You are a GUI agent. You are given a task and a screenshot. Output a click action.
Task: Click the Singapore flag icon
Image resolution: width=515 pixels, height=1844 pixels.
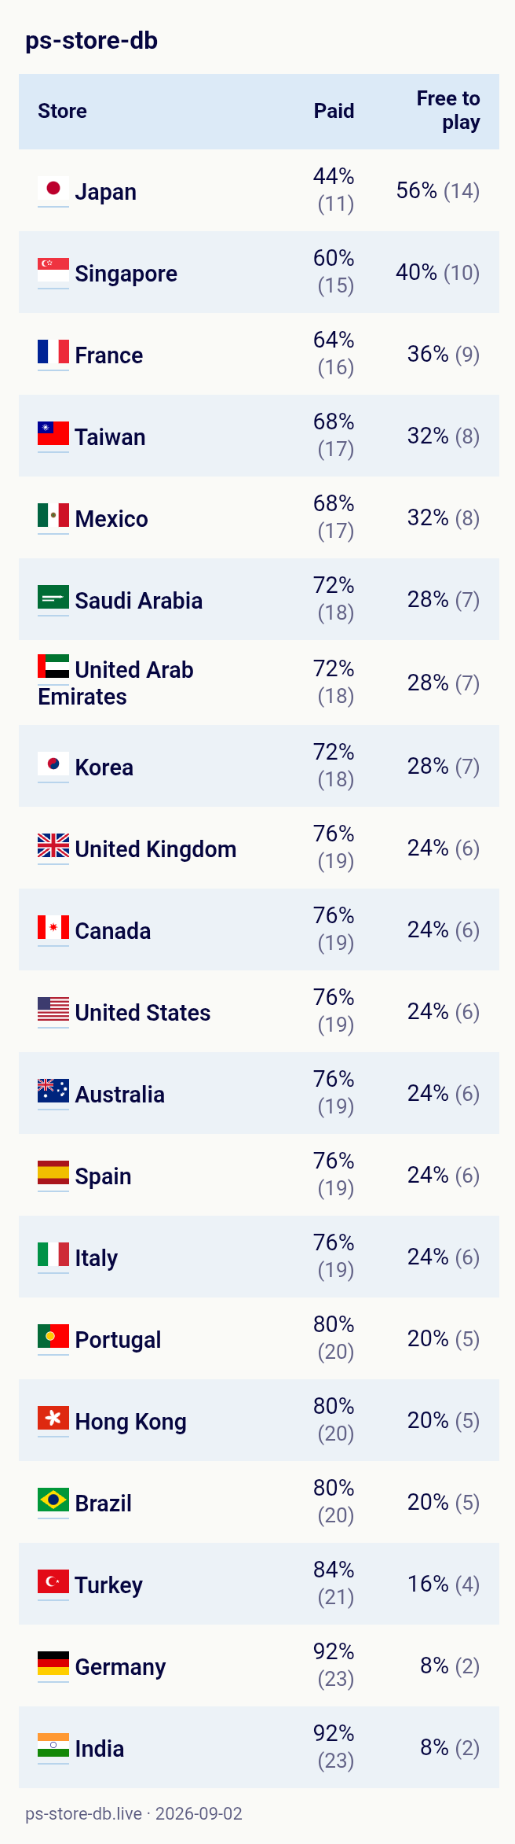[53, 271]
